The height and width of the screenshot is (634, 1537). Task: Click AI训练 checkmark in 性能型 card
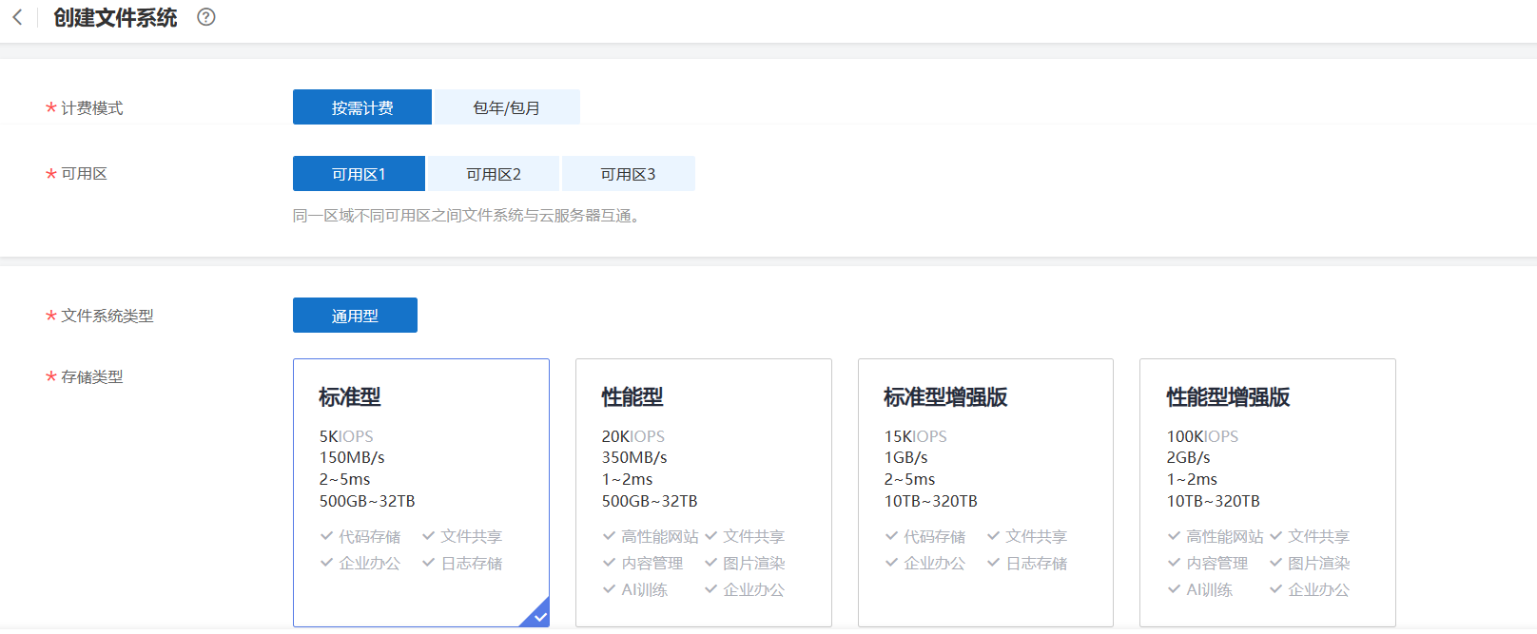(610, 589)
